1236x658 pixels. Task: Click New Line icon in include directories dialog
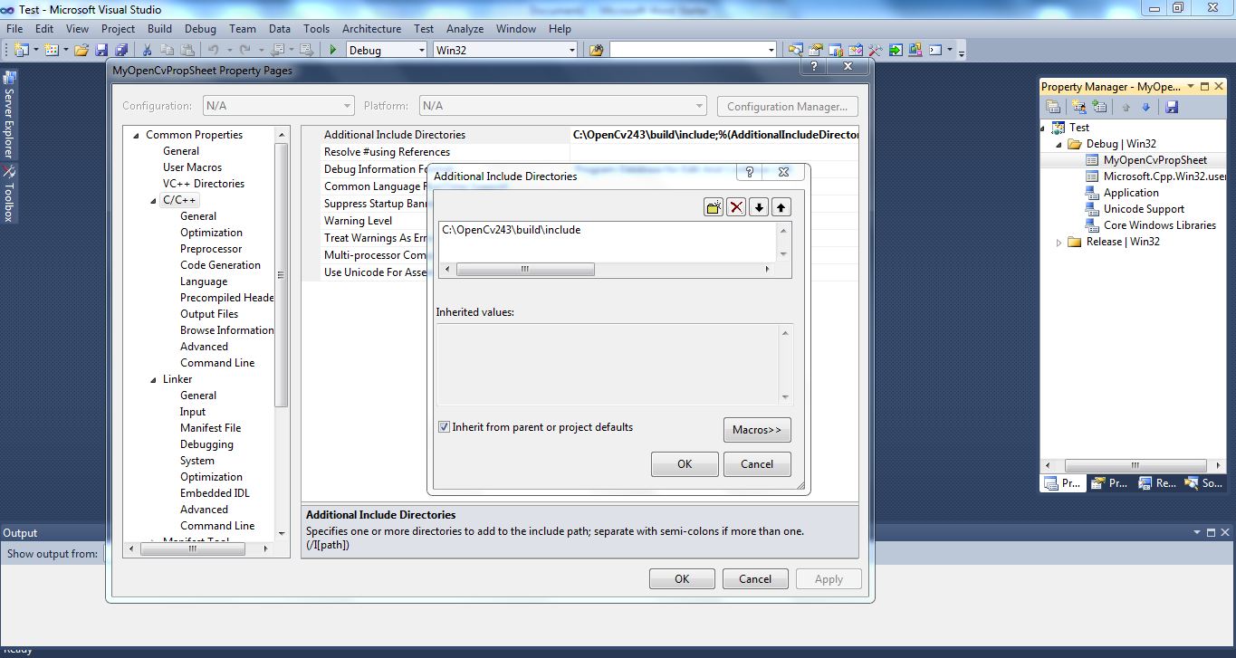pyautogui.click(x=714, y=207)
